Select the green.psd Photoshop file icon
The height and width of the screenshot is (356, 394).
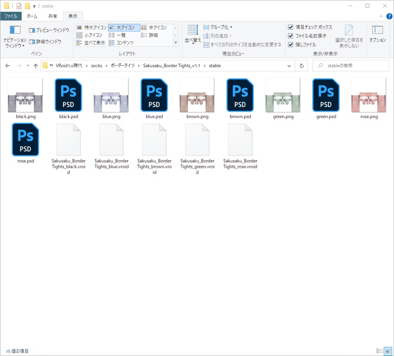326,95
